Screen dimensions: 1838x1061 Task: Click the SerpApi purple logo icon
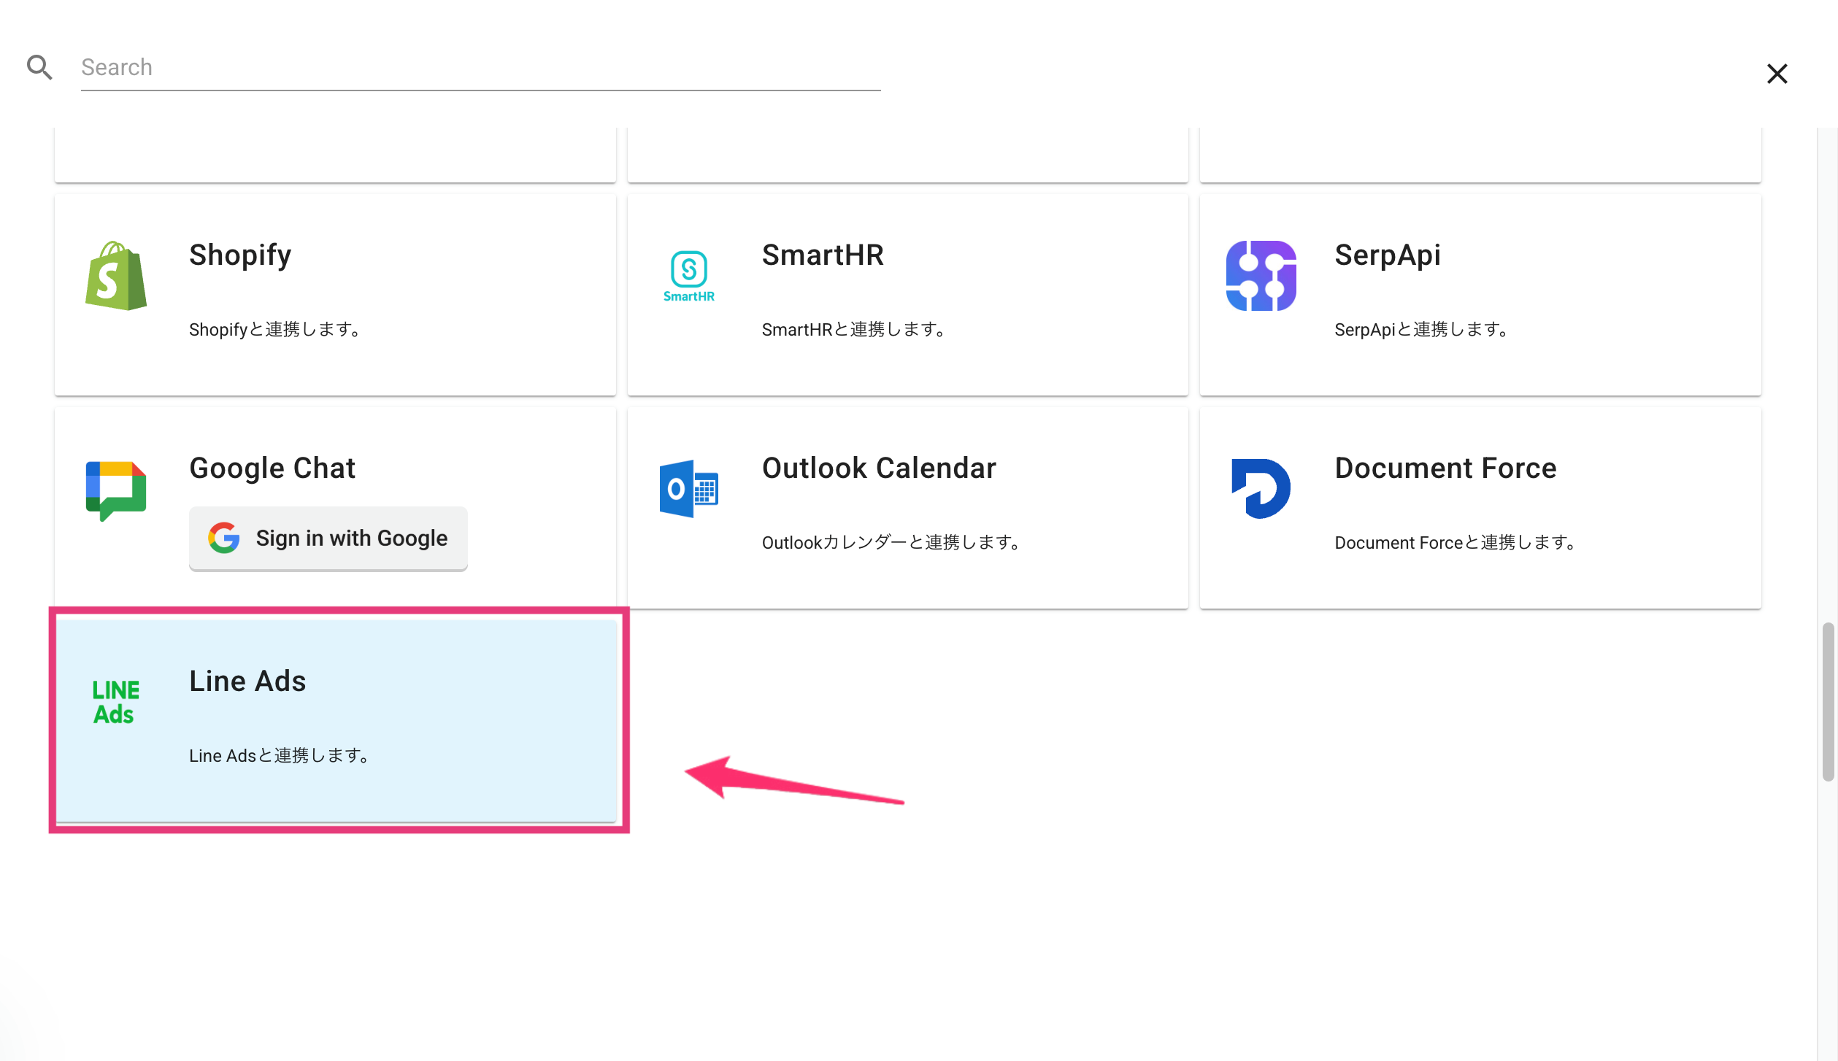(1261, 276)
